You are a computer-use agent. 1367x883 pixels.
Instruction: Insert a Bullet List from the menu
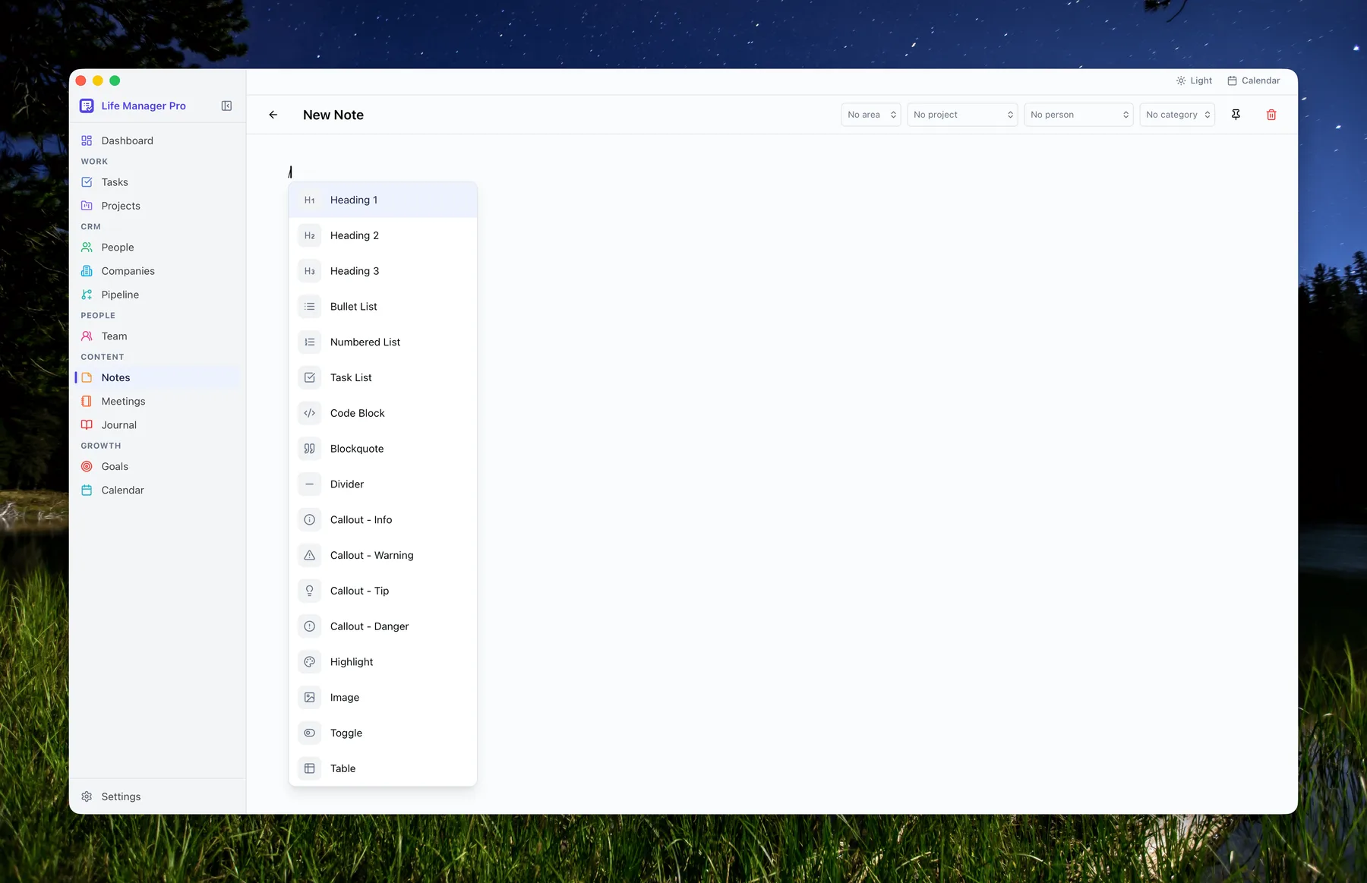[x=383, y=307]
